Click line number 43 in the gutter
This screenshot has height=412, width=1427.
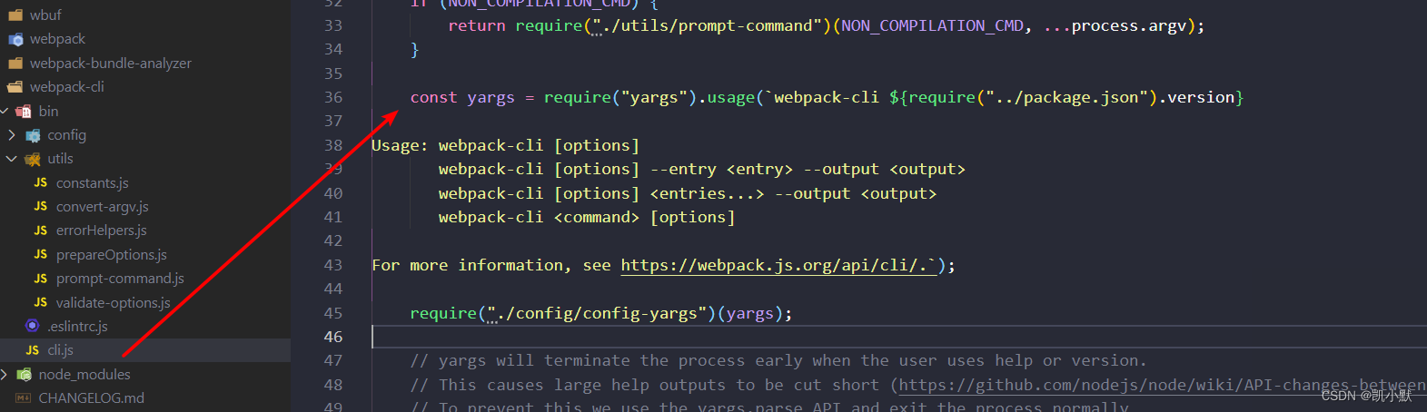(x=333, y=265)
